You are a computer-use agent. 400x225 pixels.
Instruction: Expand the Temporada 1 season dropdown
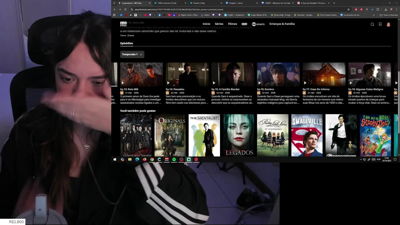[132, 54]
